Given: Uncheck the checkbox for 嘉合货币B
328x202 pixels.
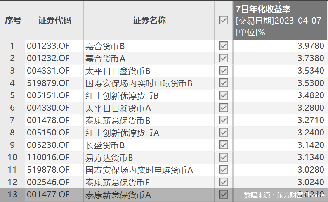Looking at the screenshot, I should point(224,46).
